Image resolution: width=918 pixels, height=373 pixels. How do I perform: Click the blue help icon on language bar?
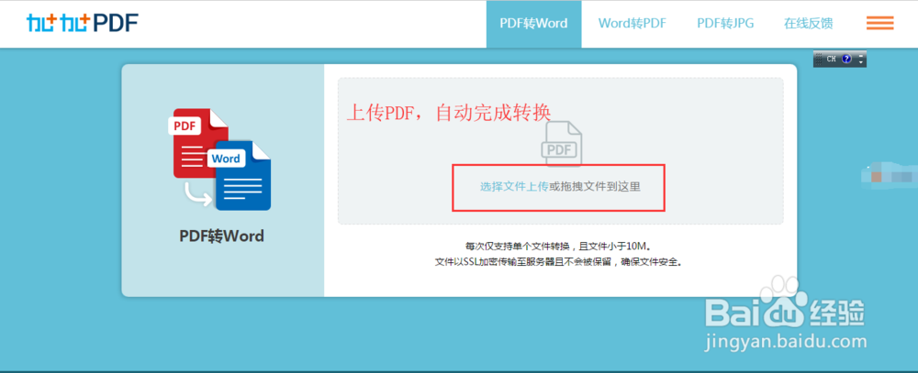pyautogui.click(x=846, y=59)
